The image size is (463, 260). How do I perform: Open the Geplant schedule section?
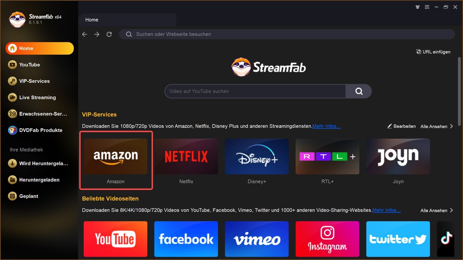[x=28, y=196]
